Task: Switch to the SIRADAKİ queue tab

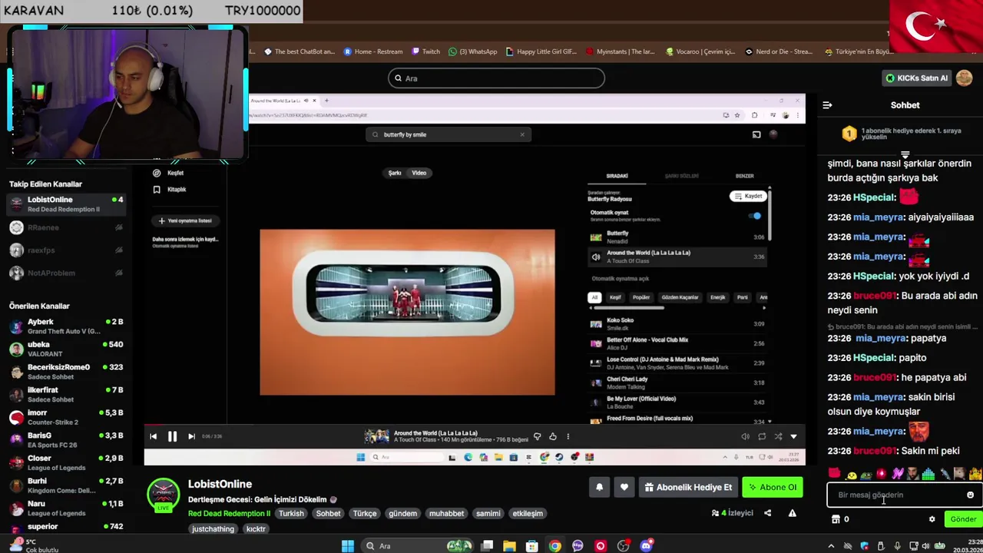Action: pos(617,176)
